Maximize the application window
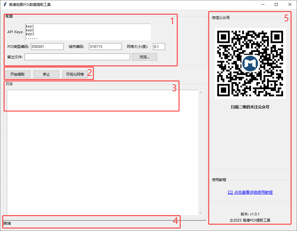The image size is (297, 231). click(276, 4)
